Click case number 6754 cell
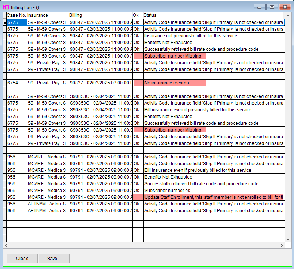The height and width of the screenshot is (269, 294). click(17, 83)
